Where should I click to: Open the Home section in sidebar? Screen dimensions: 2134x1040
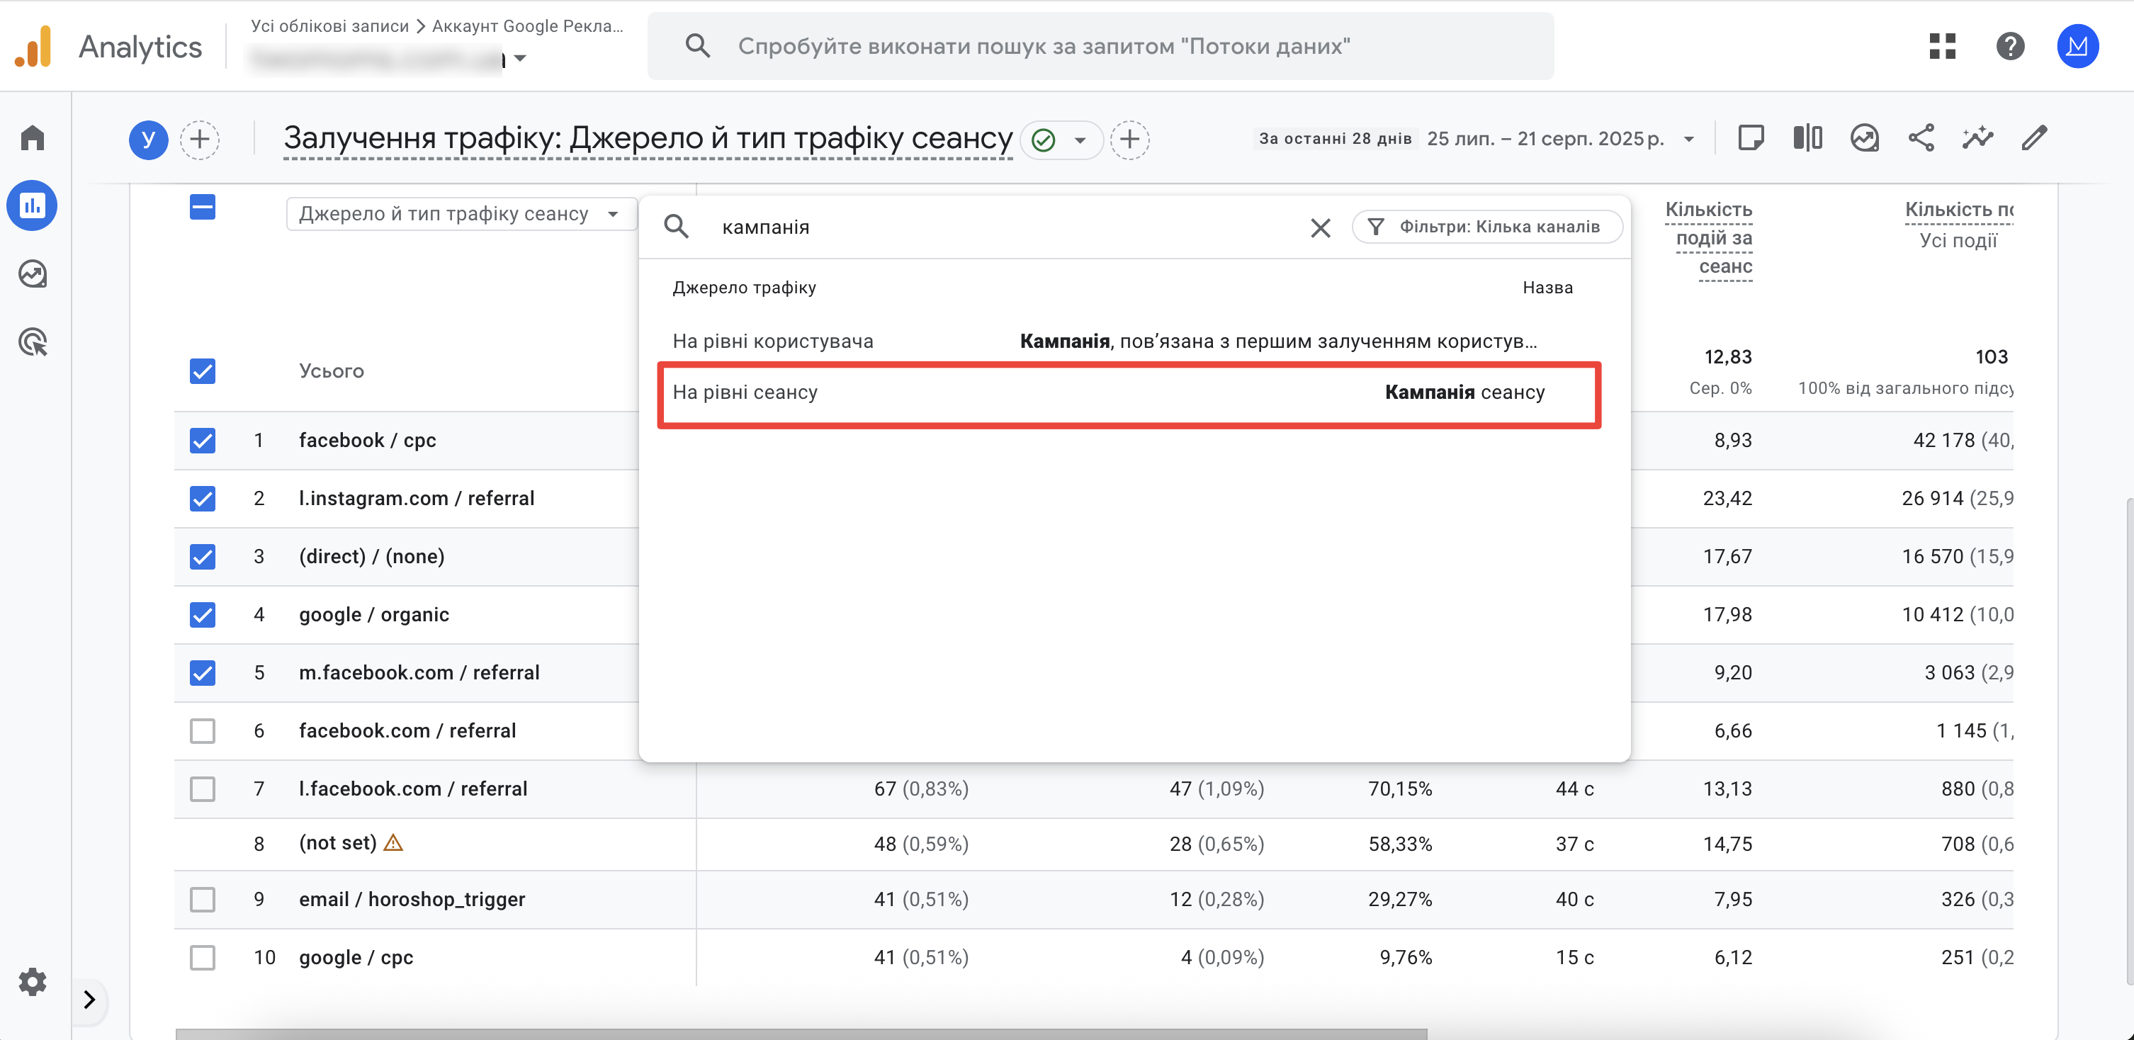(33, 137)
